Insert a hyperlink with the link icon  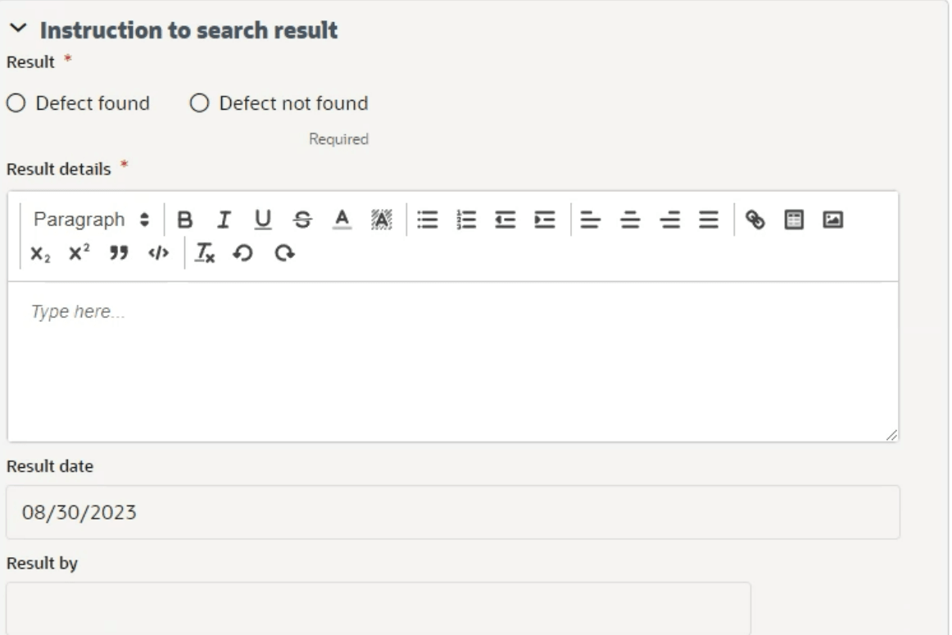pyautogui.click(x=755, y=219)
